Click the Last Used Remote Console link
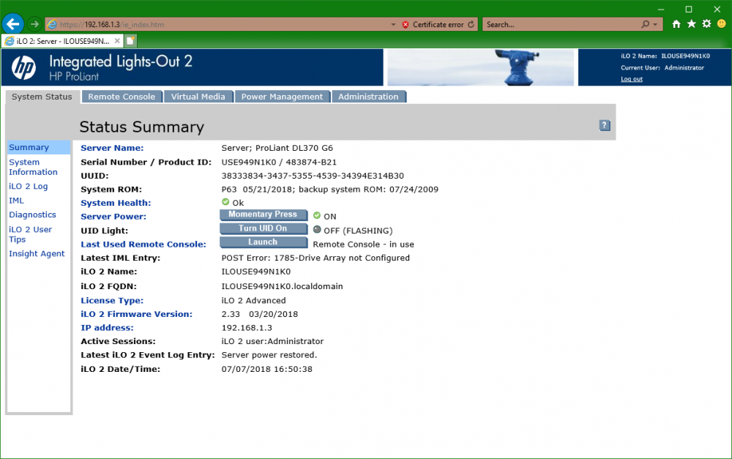Viewport: 732px width, 459px height. pyautogui.click(x=143, y=245)
